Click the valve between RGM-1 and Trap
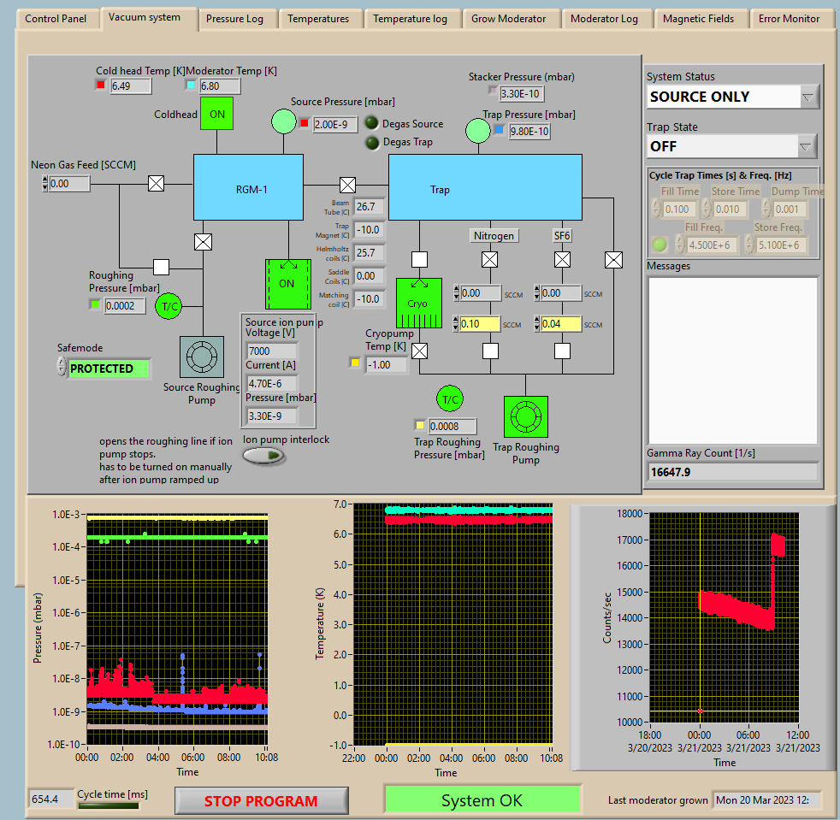The width and height of the screenshot is (840, 820). point(348,185)
